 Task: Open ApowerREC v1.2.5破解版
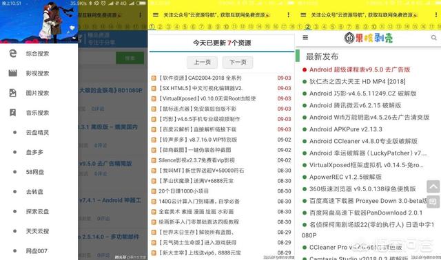[x=345, y=177]
